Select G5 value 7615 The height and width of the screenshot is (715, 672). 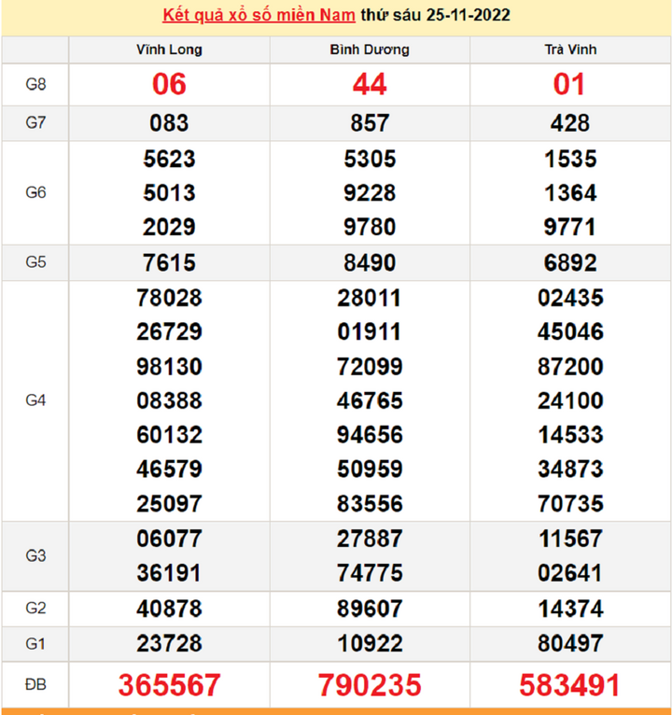169,263
